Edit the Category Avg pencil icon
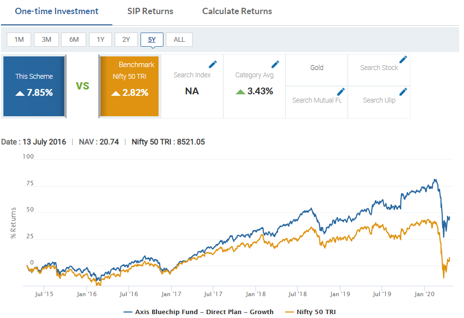Image resolution: width=464 pixels, height=318 pixels. (275, 64)
